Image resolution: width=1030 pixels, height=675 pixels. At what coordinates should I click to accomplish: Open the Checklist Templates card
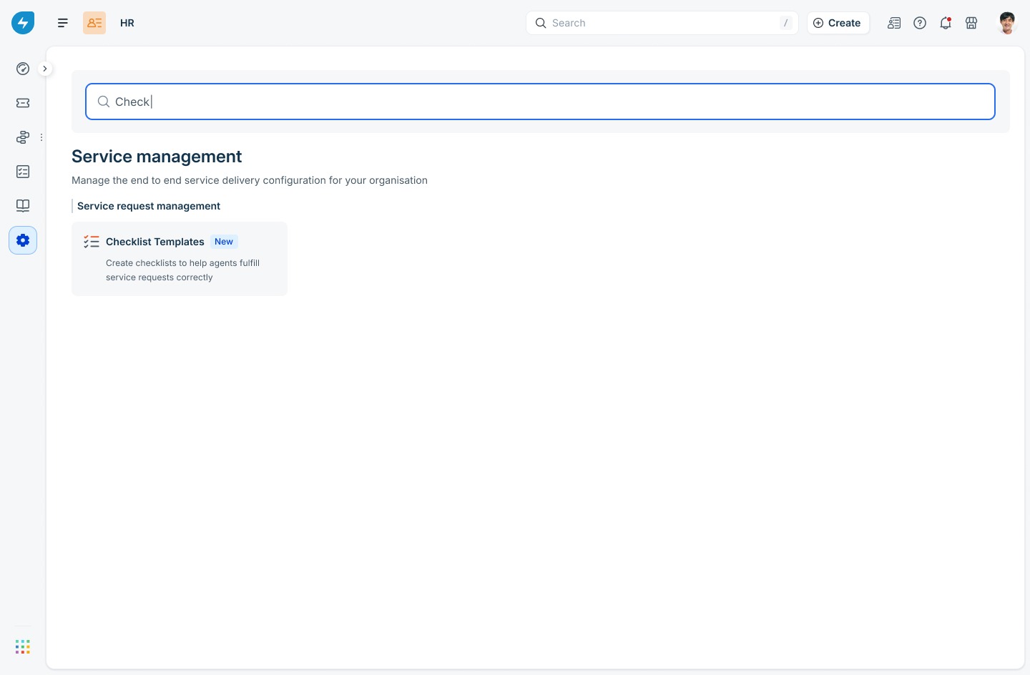tap(180, 259)
